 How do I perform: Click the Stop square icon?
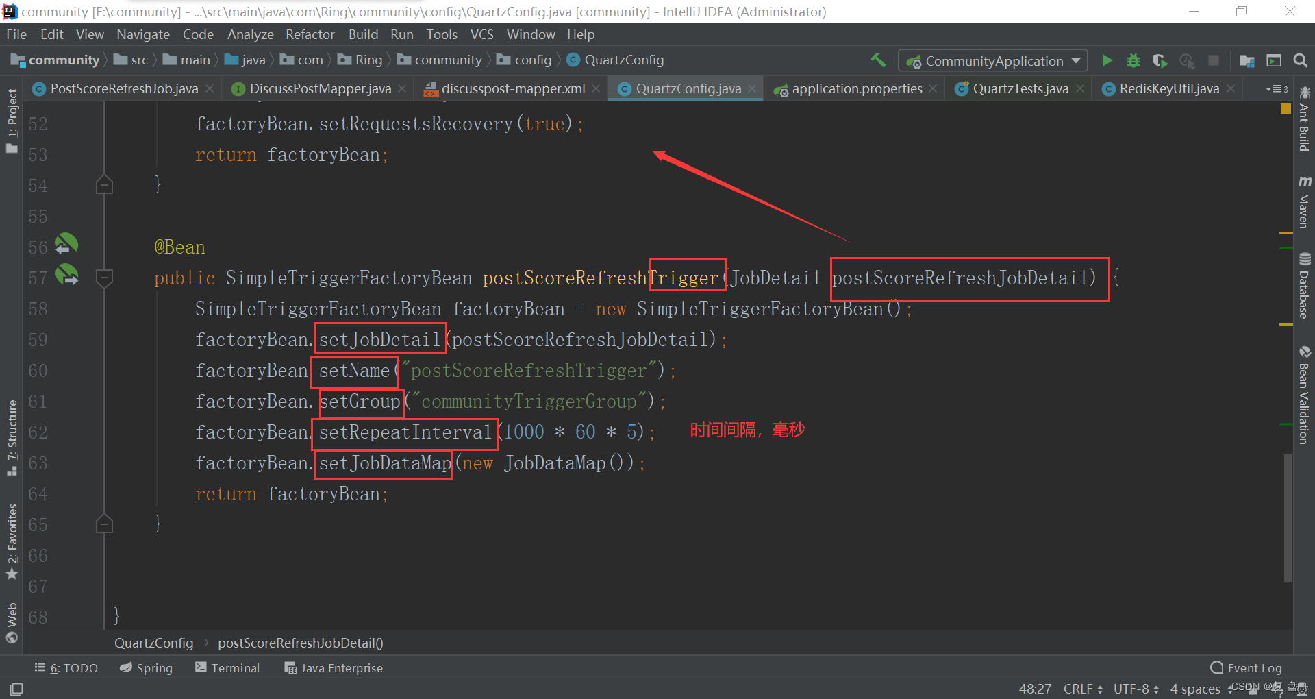[1214, 60]
